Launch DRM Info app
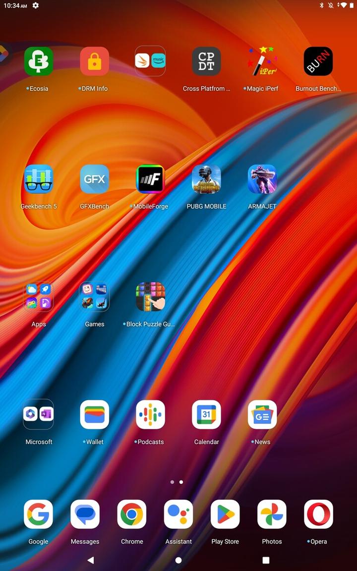 pos(94,61)
